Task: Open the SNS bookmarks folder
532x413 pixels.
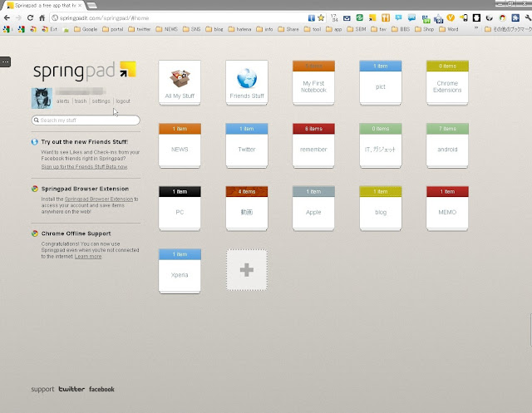Action: (x=192, y=29)
